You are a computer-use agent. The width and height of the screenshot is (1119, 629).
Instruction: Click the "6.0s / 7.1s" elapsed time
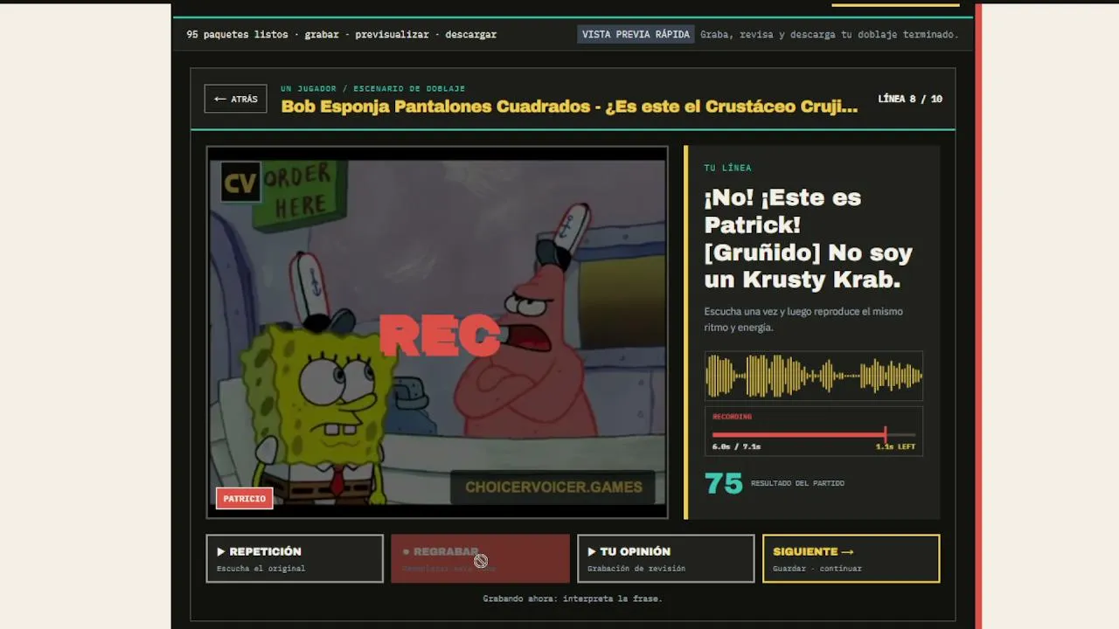click(736, 446)
